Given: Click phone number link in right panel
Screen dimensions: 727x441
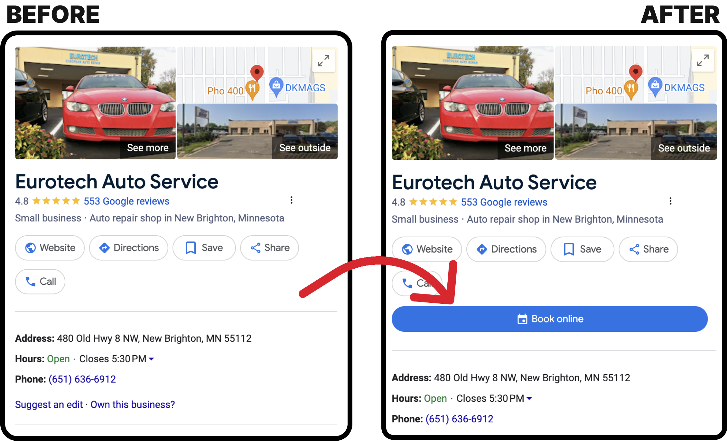Looking at the screenshot, I should (x=459, y=419).
